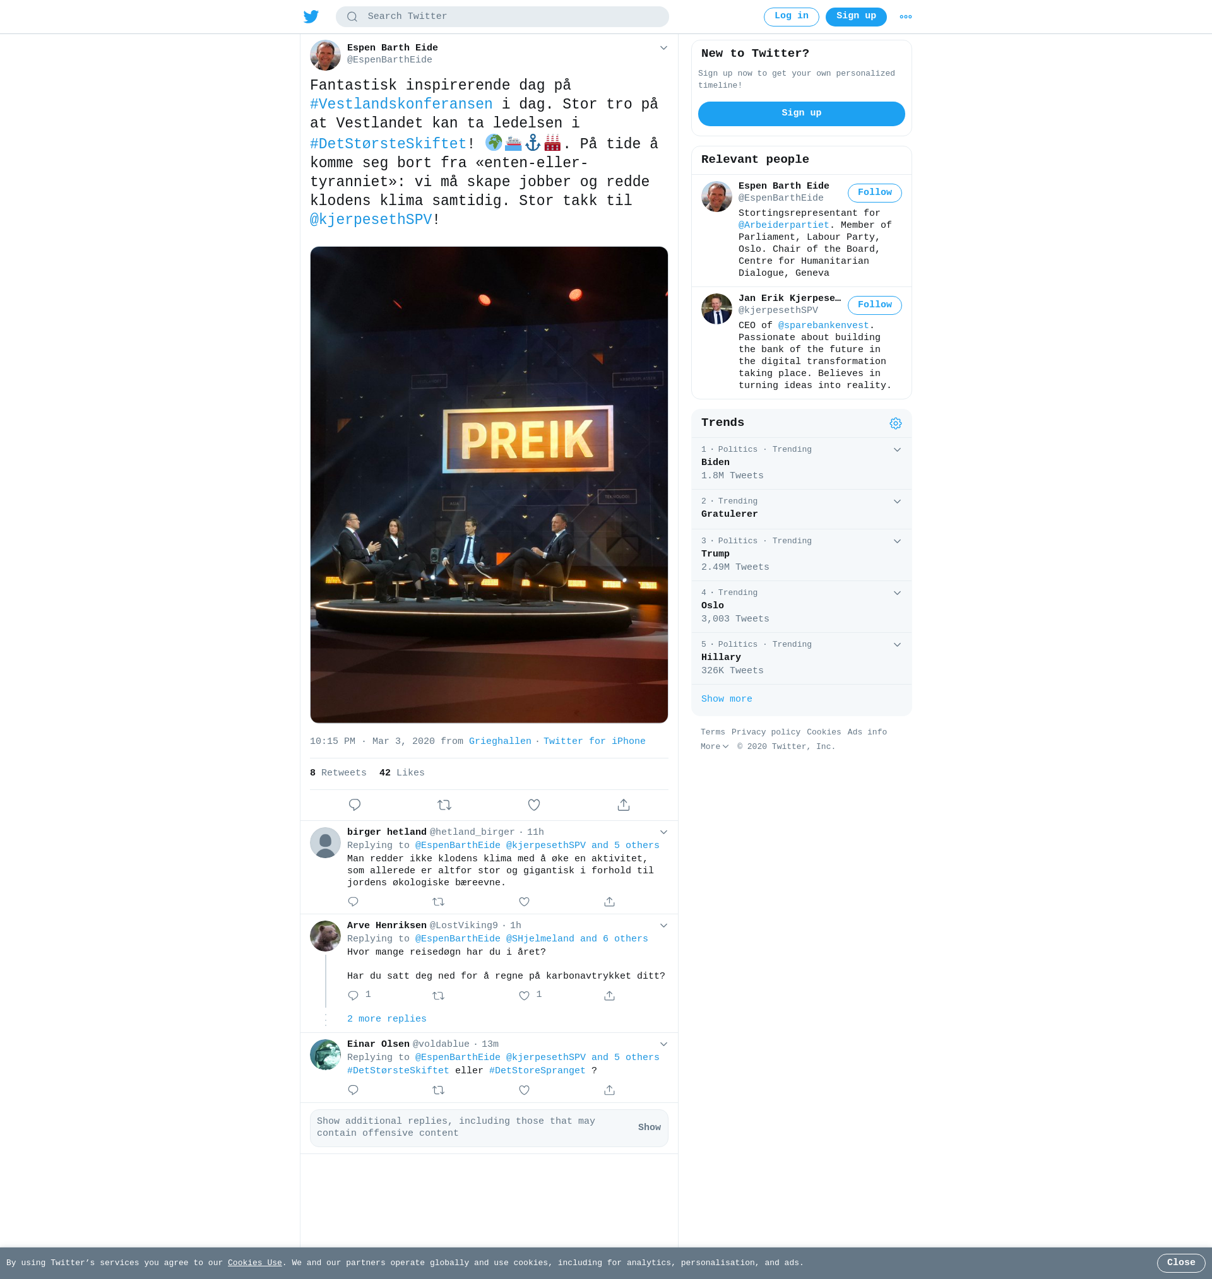
Task: Follow Jan Erik Kjerpeseth
Action: [x=874, y=305]
